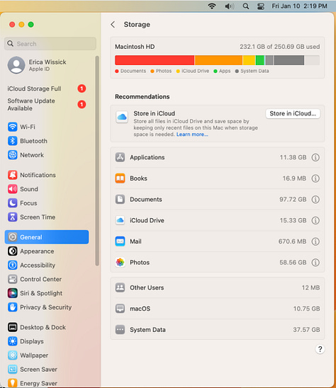Click the yellow iCloud Drive storage bar segment

point(249,60)
